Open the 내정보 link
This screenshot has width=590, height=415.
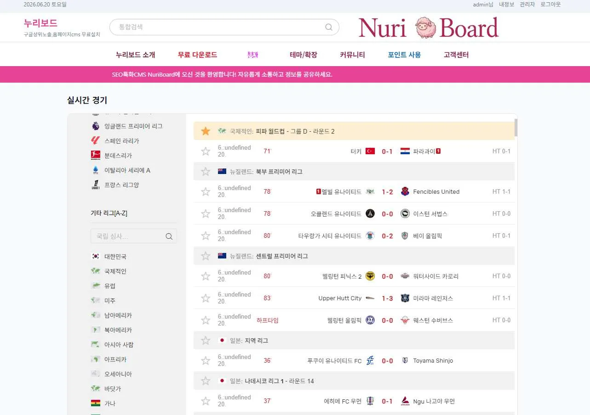pyautogui.click(x=507, y=5)
